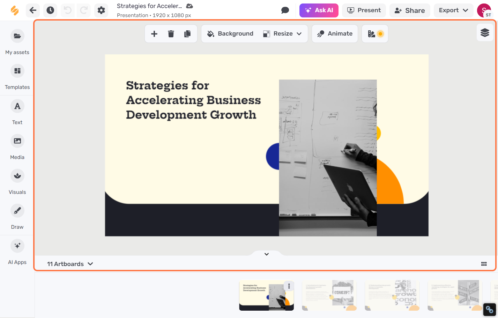Click the Background button
This screenshot has width=498, height=318.
(230, 34)
